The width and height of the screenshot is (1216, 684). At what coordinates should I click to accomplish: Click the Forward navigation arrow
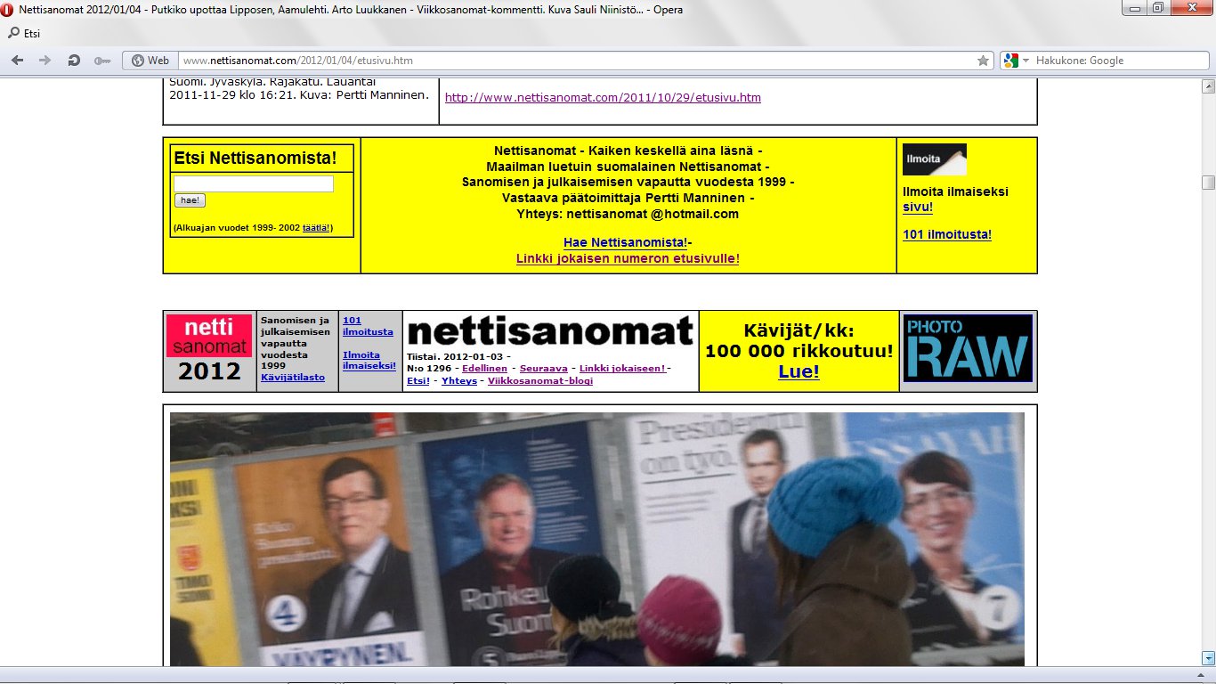45,61
